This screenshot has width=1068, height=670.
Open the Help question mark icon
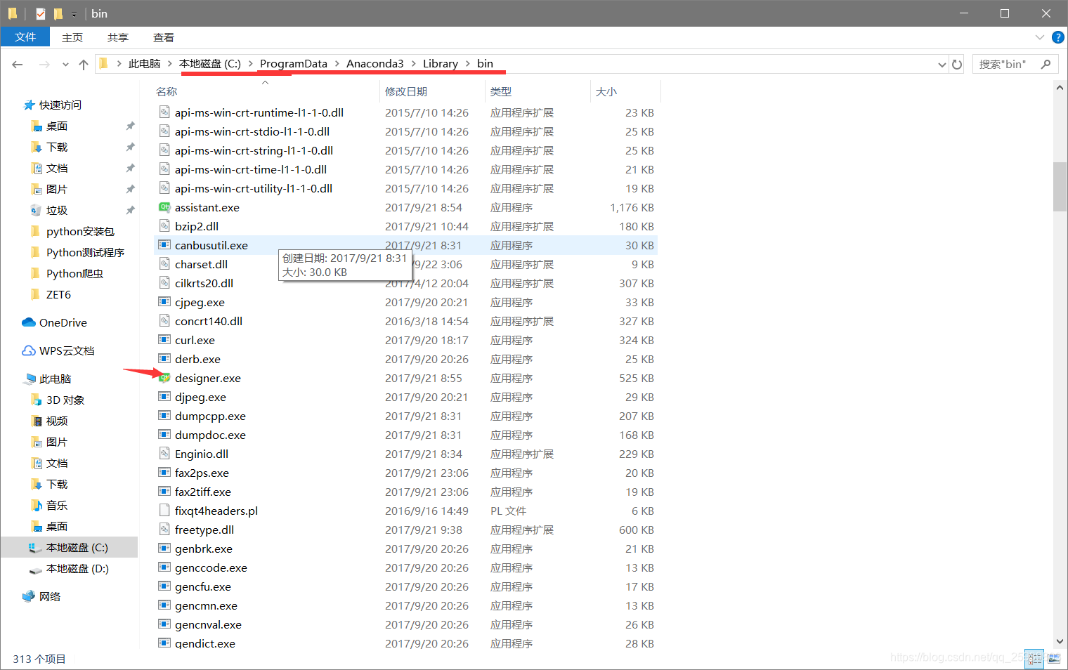click(x=1057, y=37)
